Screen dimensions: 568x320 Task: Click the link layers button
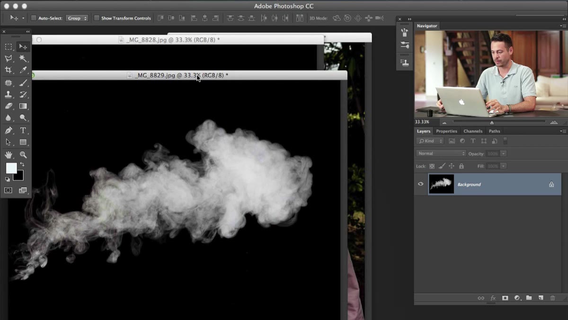pos(481,298)
